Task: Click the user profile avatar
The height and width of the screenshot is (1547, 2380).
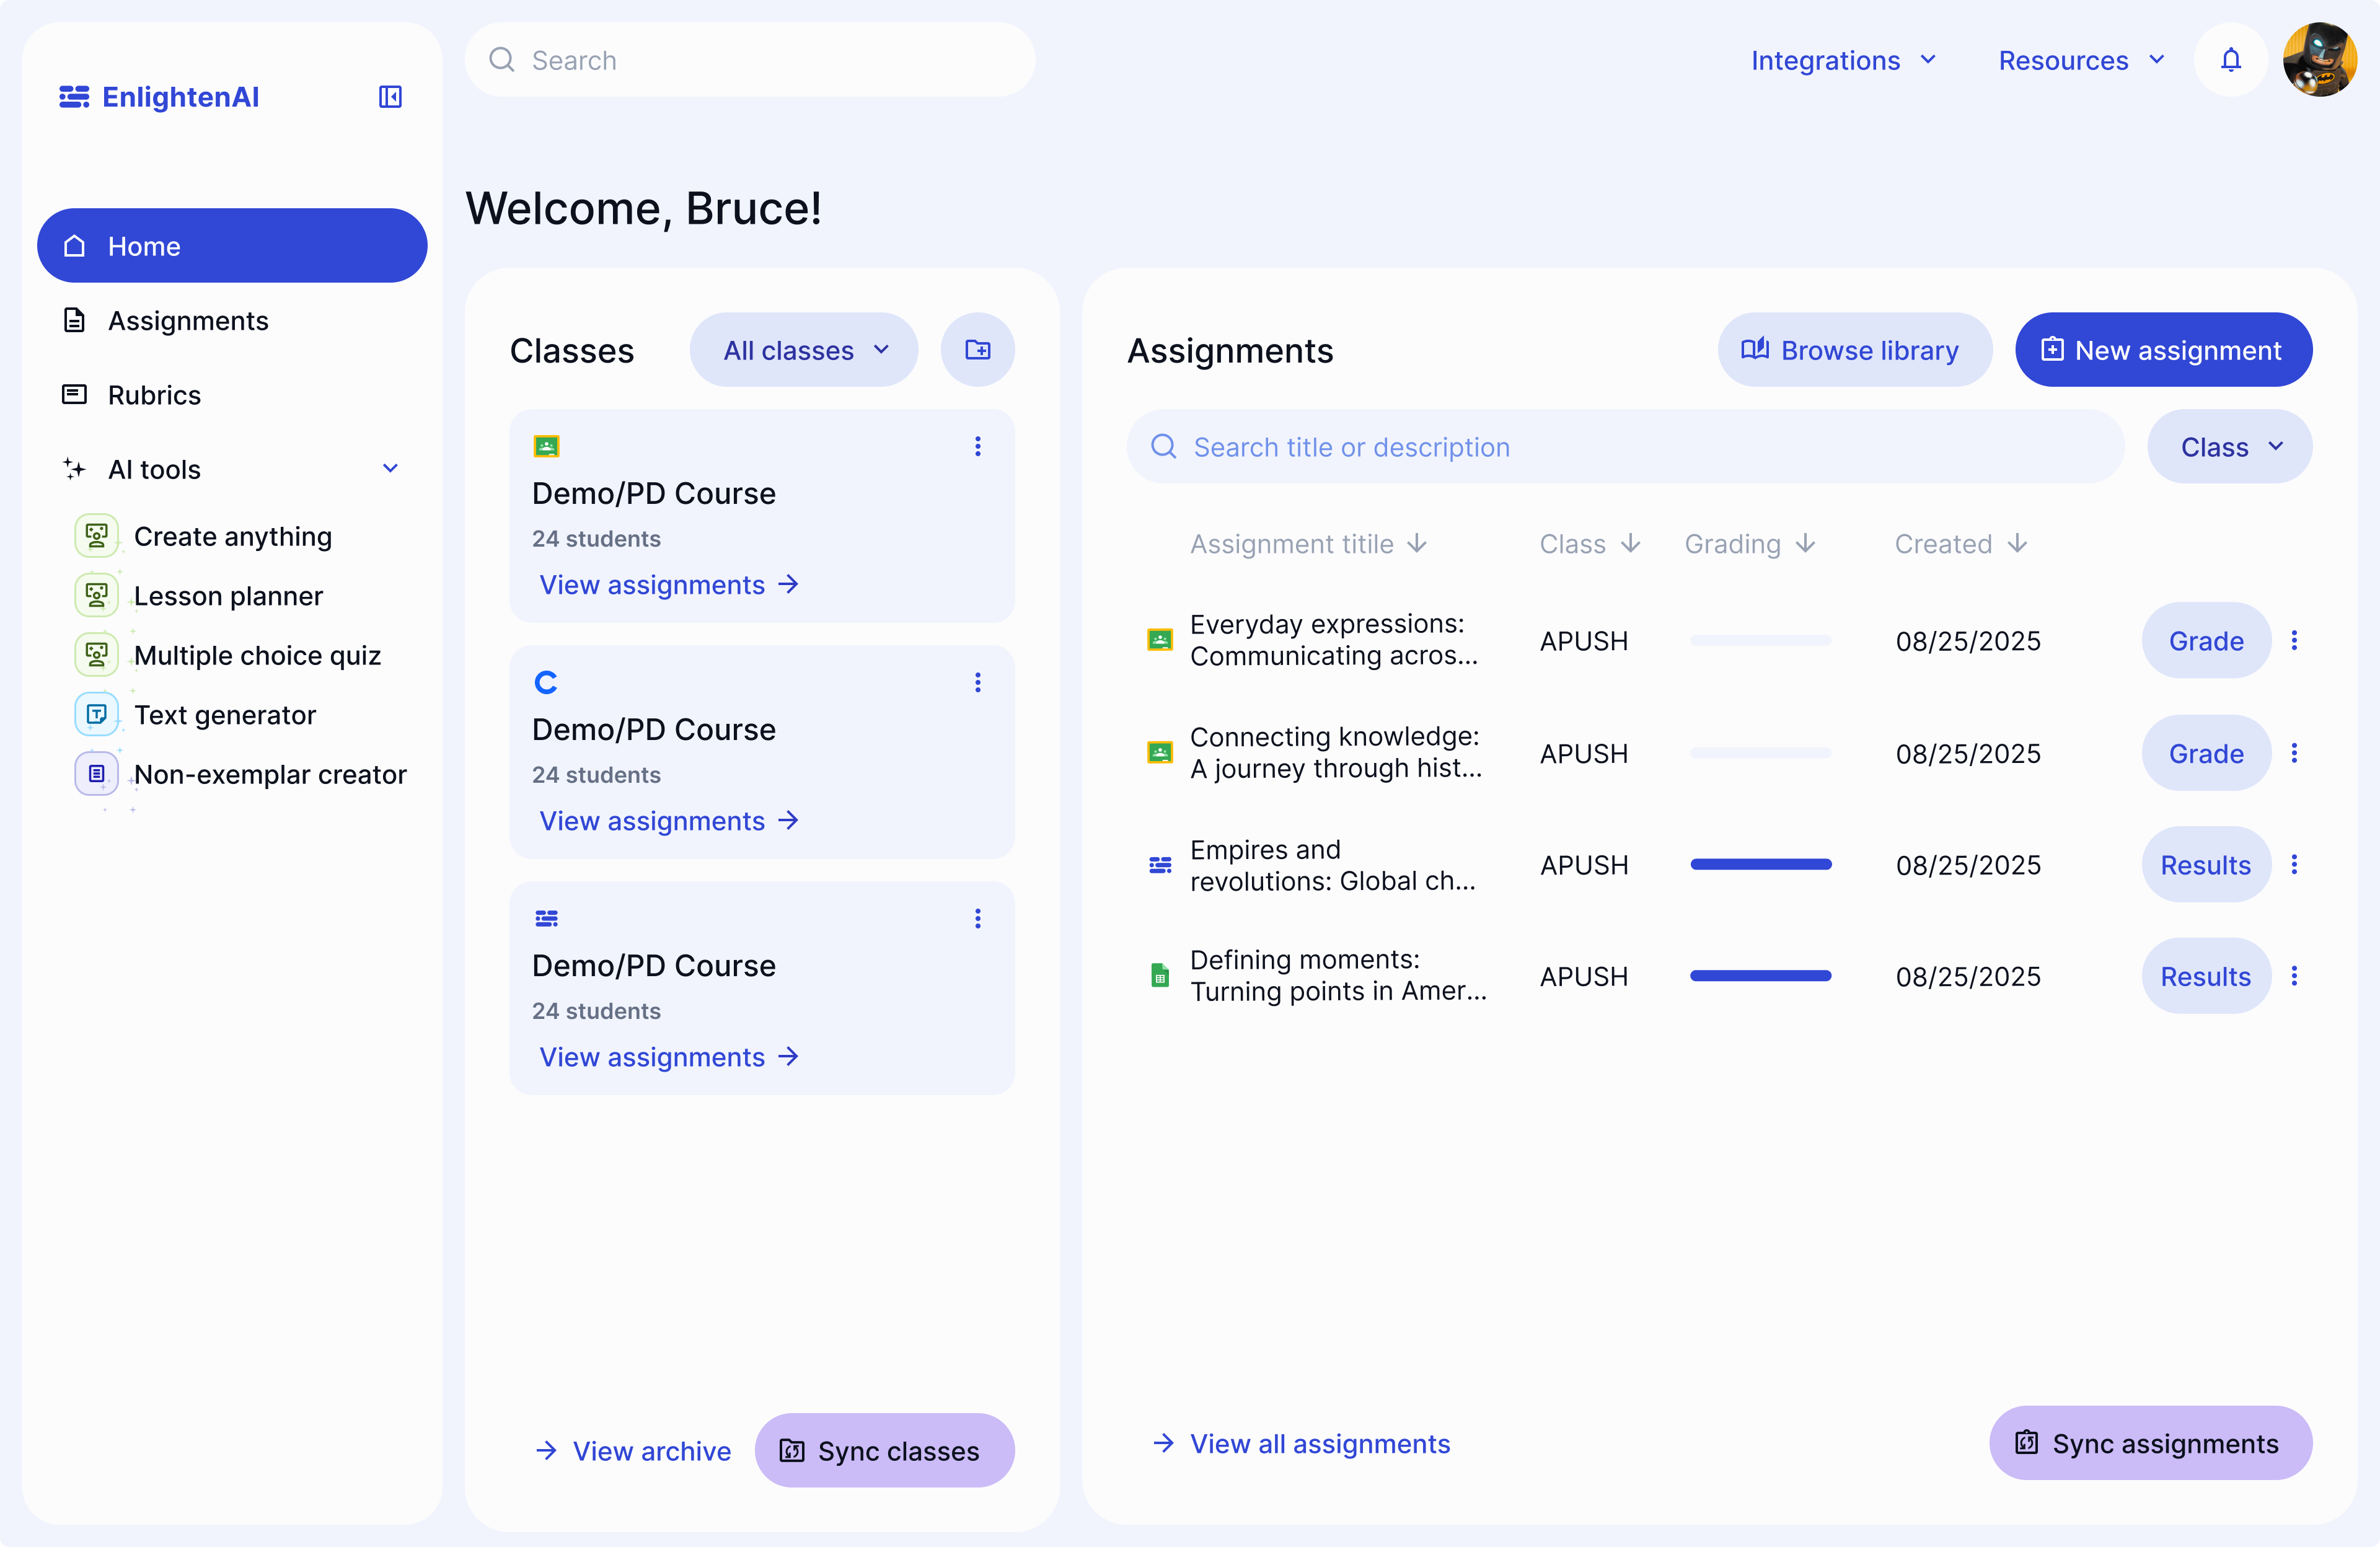Action: 2319,60
